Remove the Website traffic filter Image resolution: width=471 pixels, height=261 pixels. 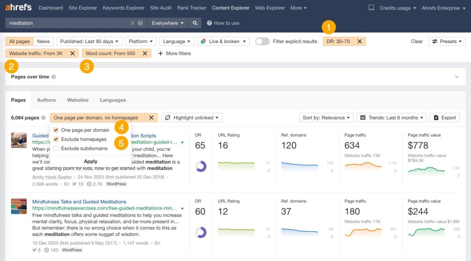(72, 53)
